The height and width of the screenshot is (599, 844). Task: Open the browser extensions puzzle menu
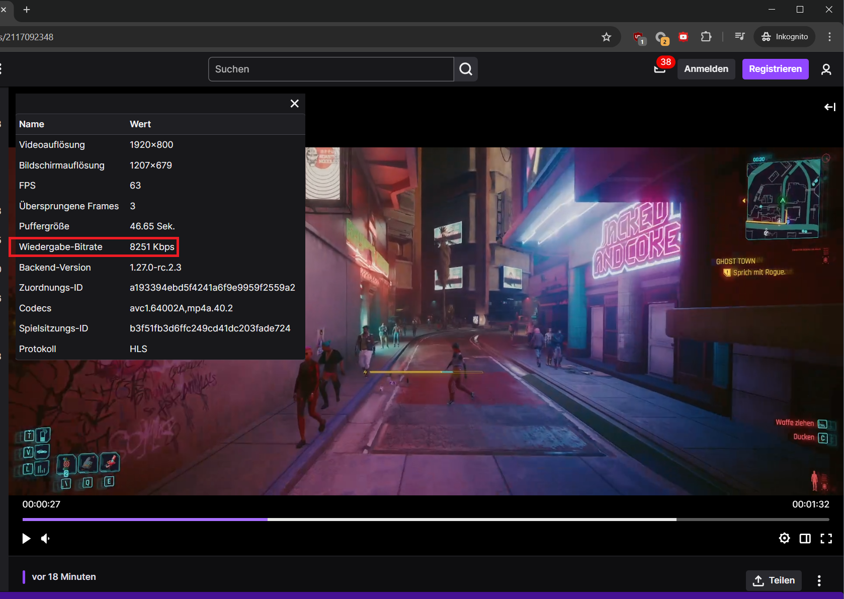click(x=706, y=37)
